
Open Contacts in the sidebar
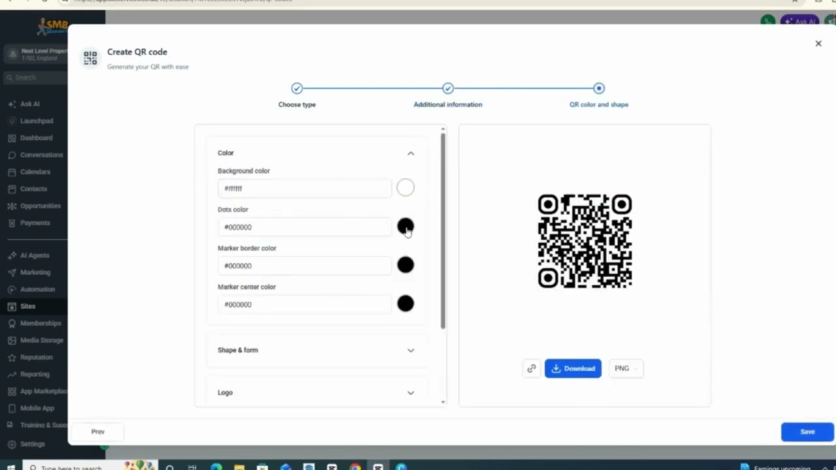pyautogui.click(x=33, y=189)
